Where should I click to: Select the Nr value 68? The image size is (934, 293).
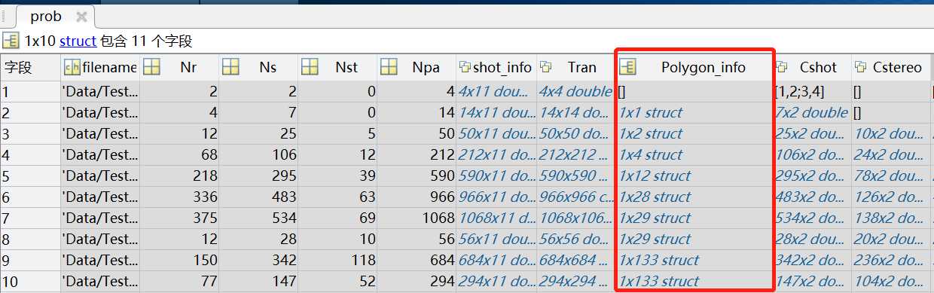(x=180, y=154)
